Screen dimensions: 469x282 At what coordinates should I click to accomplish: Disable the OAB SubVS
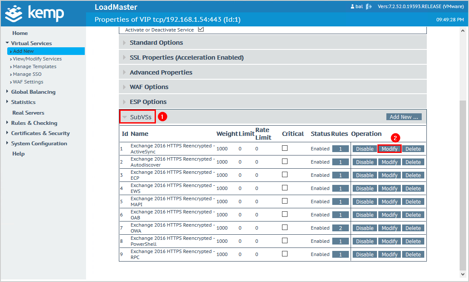[x=365, y=215]
